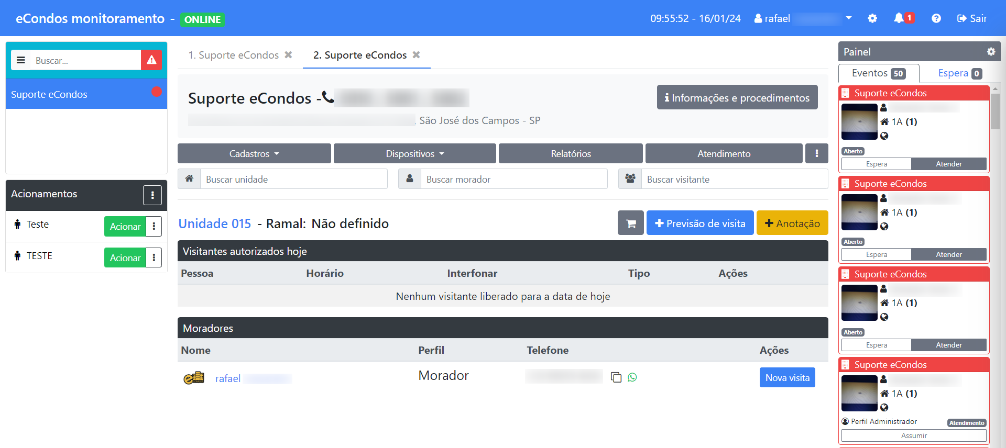Switch to the 1. Suporte eCondos tab
Screen dimensions: 1006x448
click(x=233, y=55)
